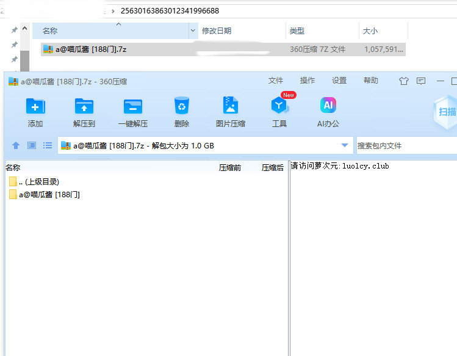The image size is (457, 356).
Task: Go up one level with the up arrow
Action: 16,145
